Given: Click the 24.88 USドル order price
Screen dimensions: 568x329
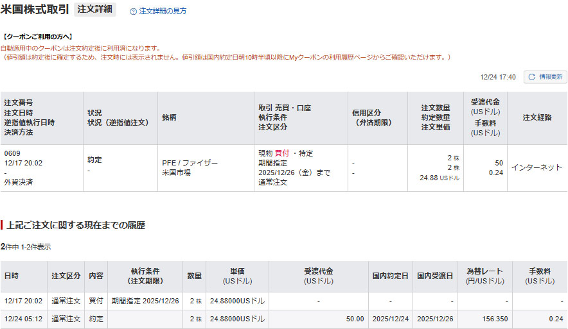Looking at the screenshot, I should 439,178.
